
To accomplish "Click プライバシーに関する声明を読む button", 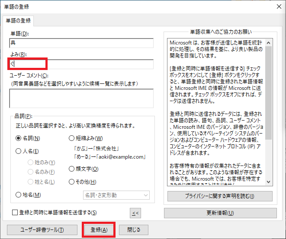I will point(220,196).
